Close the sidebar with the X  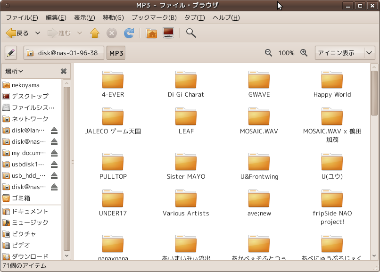pyautogui.click(x=64, y=71)
